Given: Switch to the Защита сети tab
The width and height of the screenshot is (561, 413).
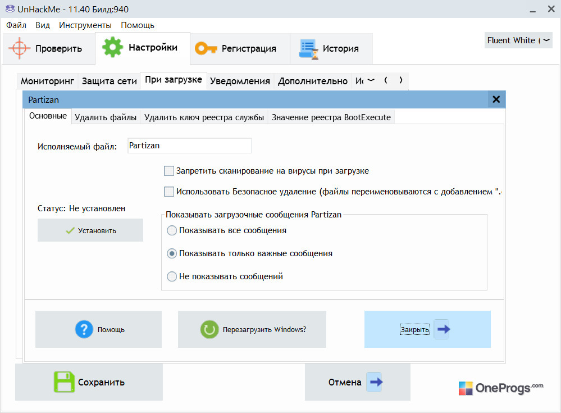Looking at the screenshot, I should pos(109,81).
